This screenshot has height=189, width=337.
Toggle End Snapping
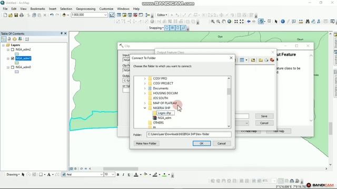pos(172,28)
